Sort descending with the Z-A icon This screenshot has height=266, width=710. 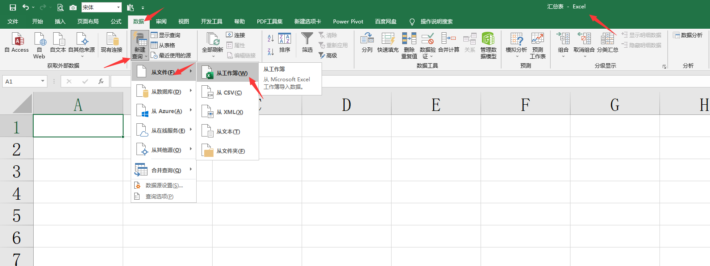pos(271,52)
